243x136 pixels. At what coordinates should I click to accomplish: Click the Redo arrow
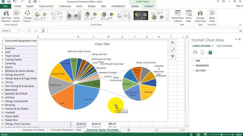pos(22,2)
